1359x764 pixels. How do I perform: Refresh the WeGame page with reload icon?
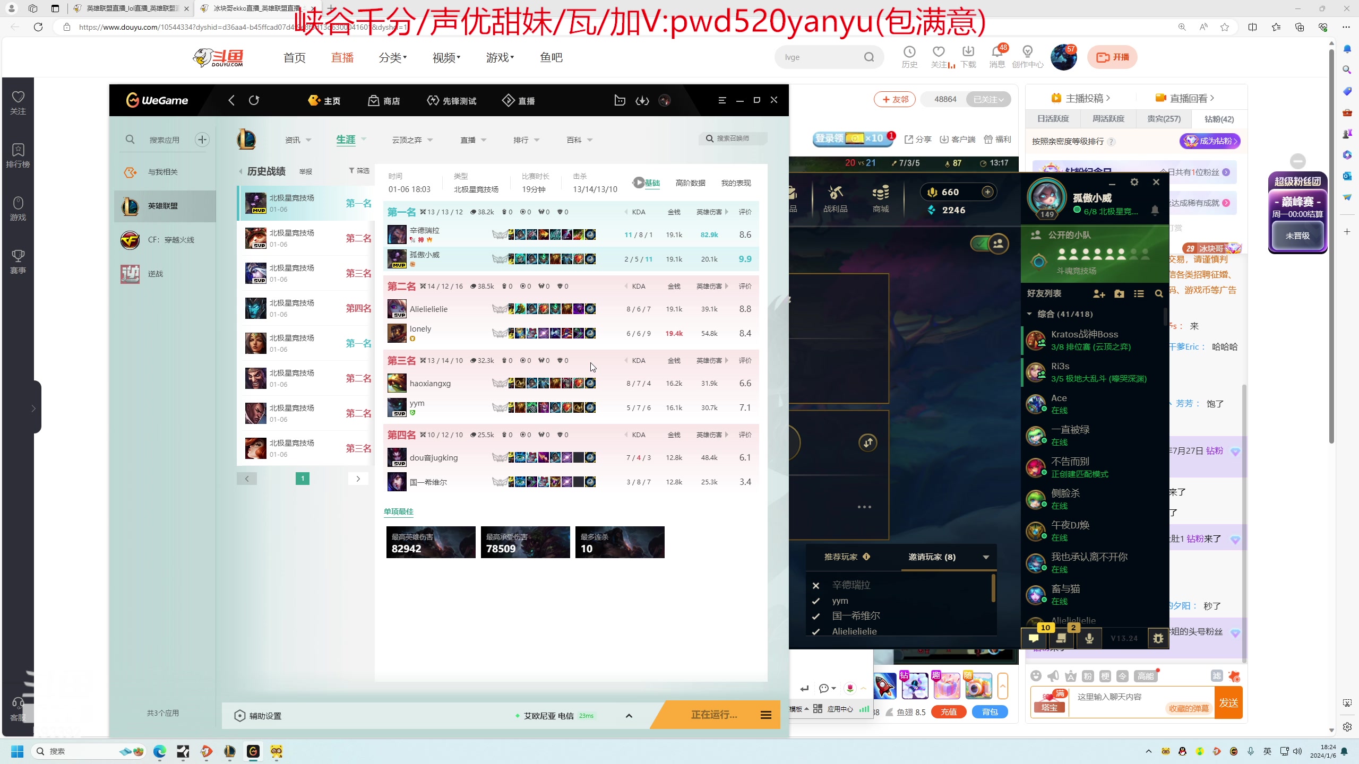254,100
